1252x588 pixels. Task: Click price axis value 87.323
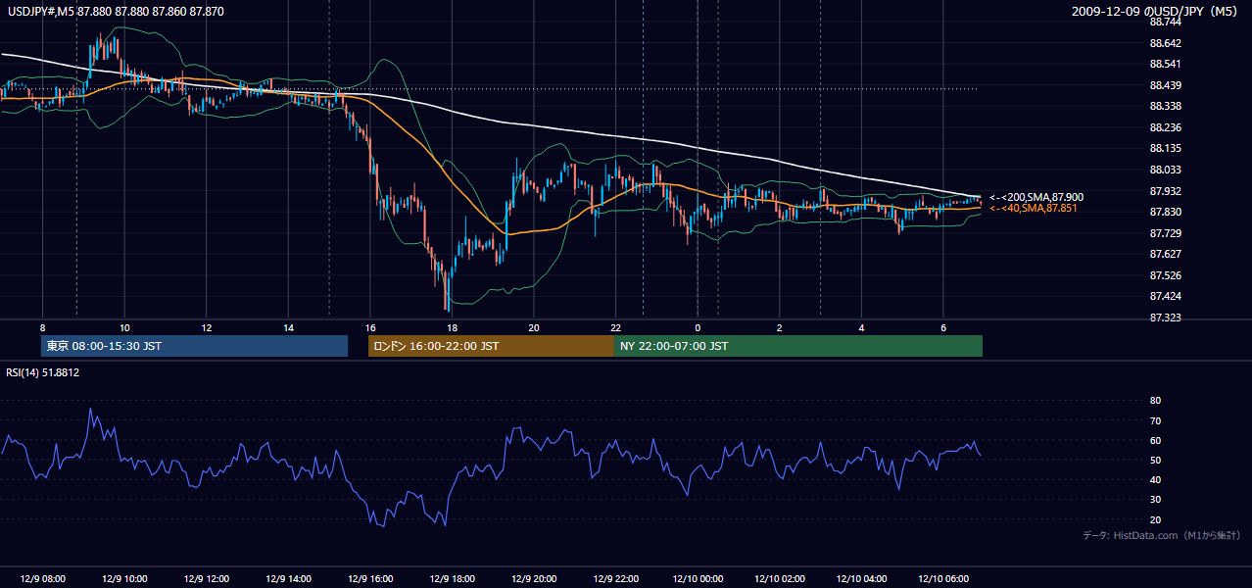coord(1167,318)
